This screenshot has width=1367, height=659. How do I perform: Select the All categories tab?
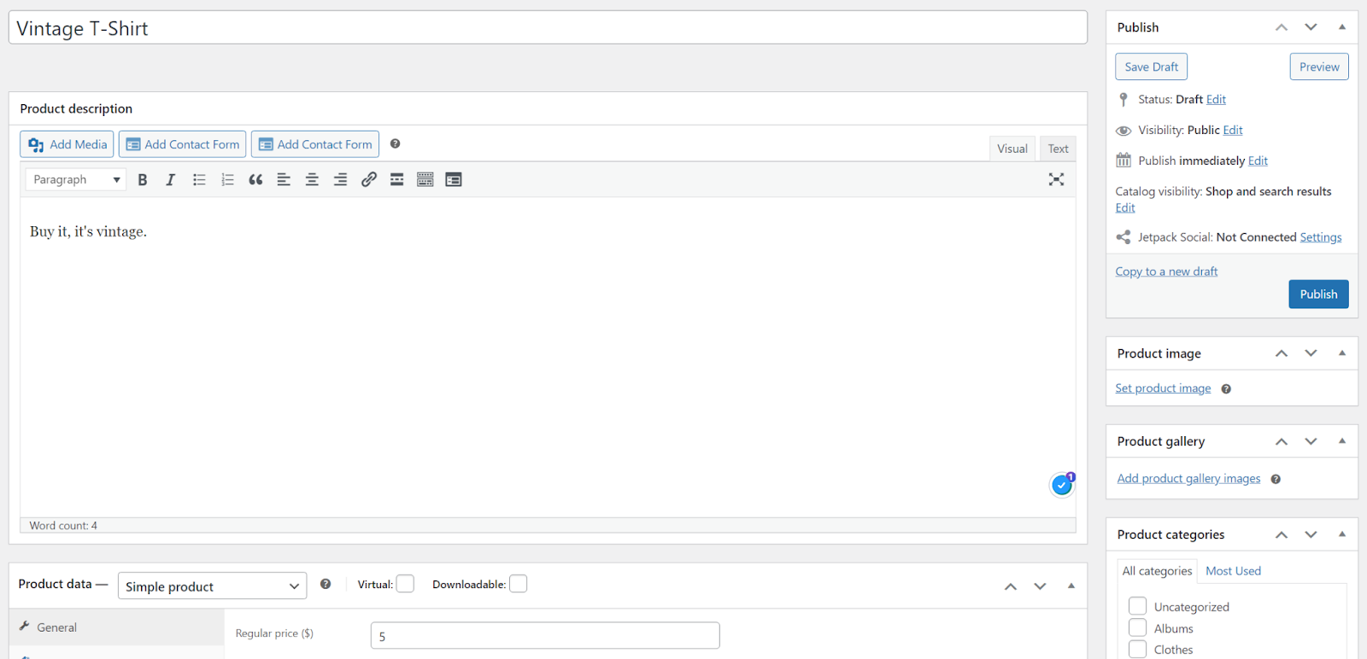tap(1157, 571)
